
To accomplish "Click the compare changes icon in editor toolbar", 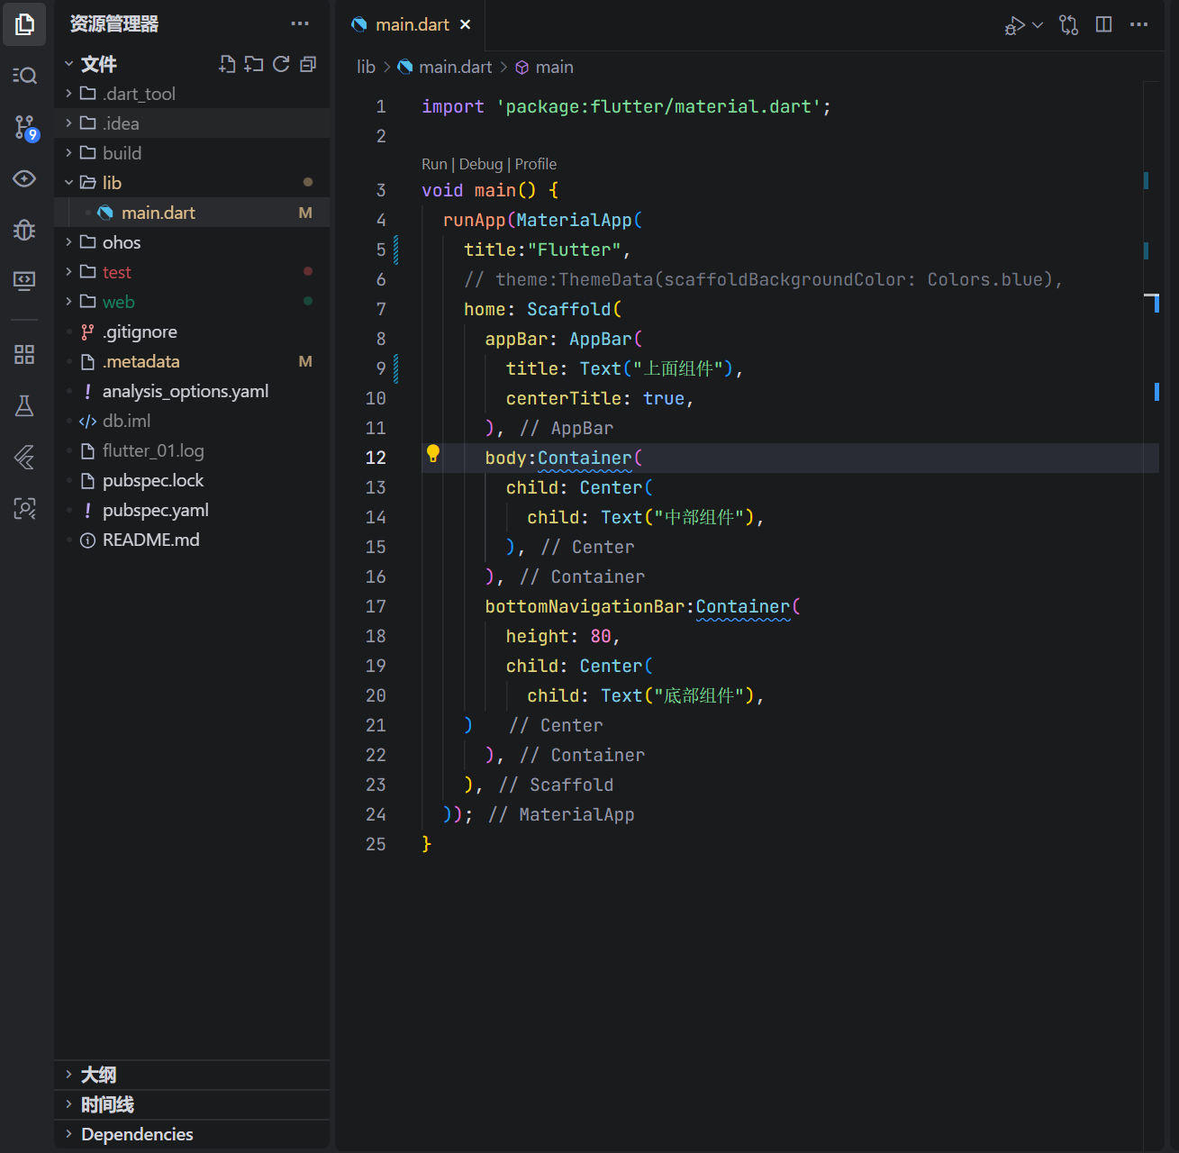I will [x=1069, y=25].
